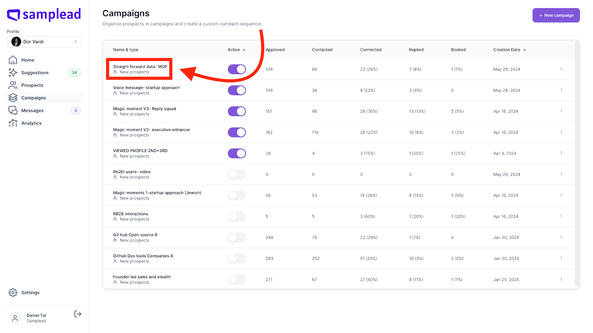Enable Git hub Open source B toggle

237,238
